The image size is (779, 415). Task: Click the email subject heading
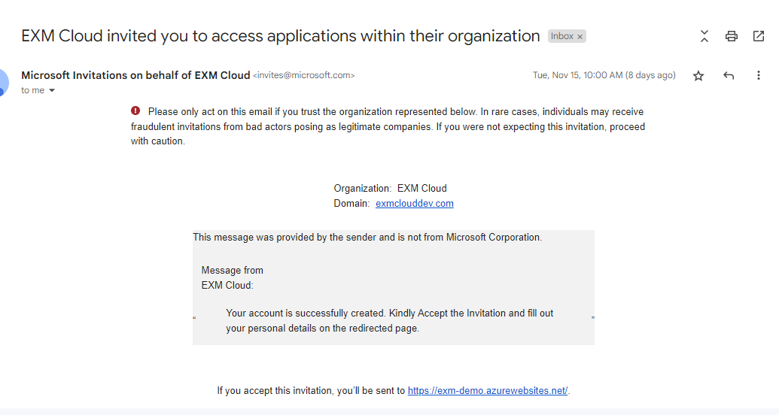coord(281,36)
